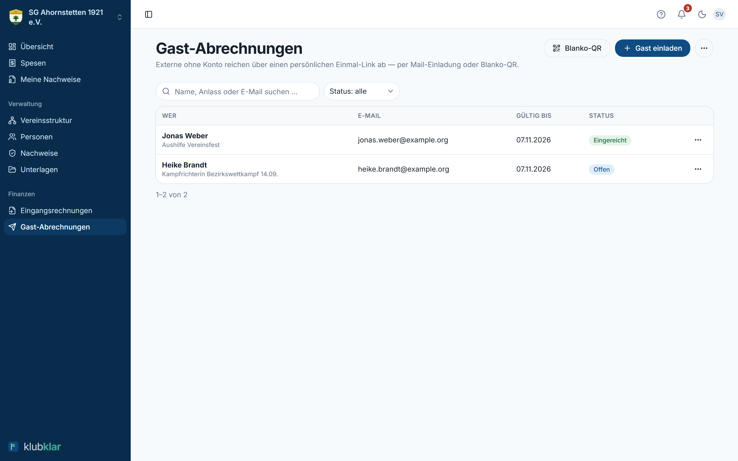Click the Blanko-QR button
This screenshot has width=738, height=461.
click(577, 48)
